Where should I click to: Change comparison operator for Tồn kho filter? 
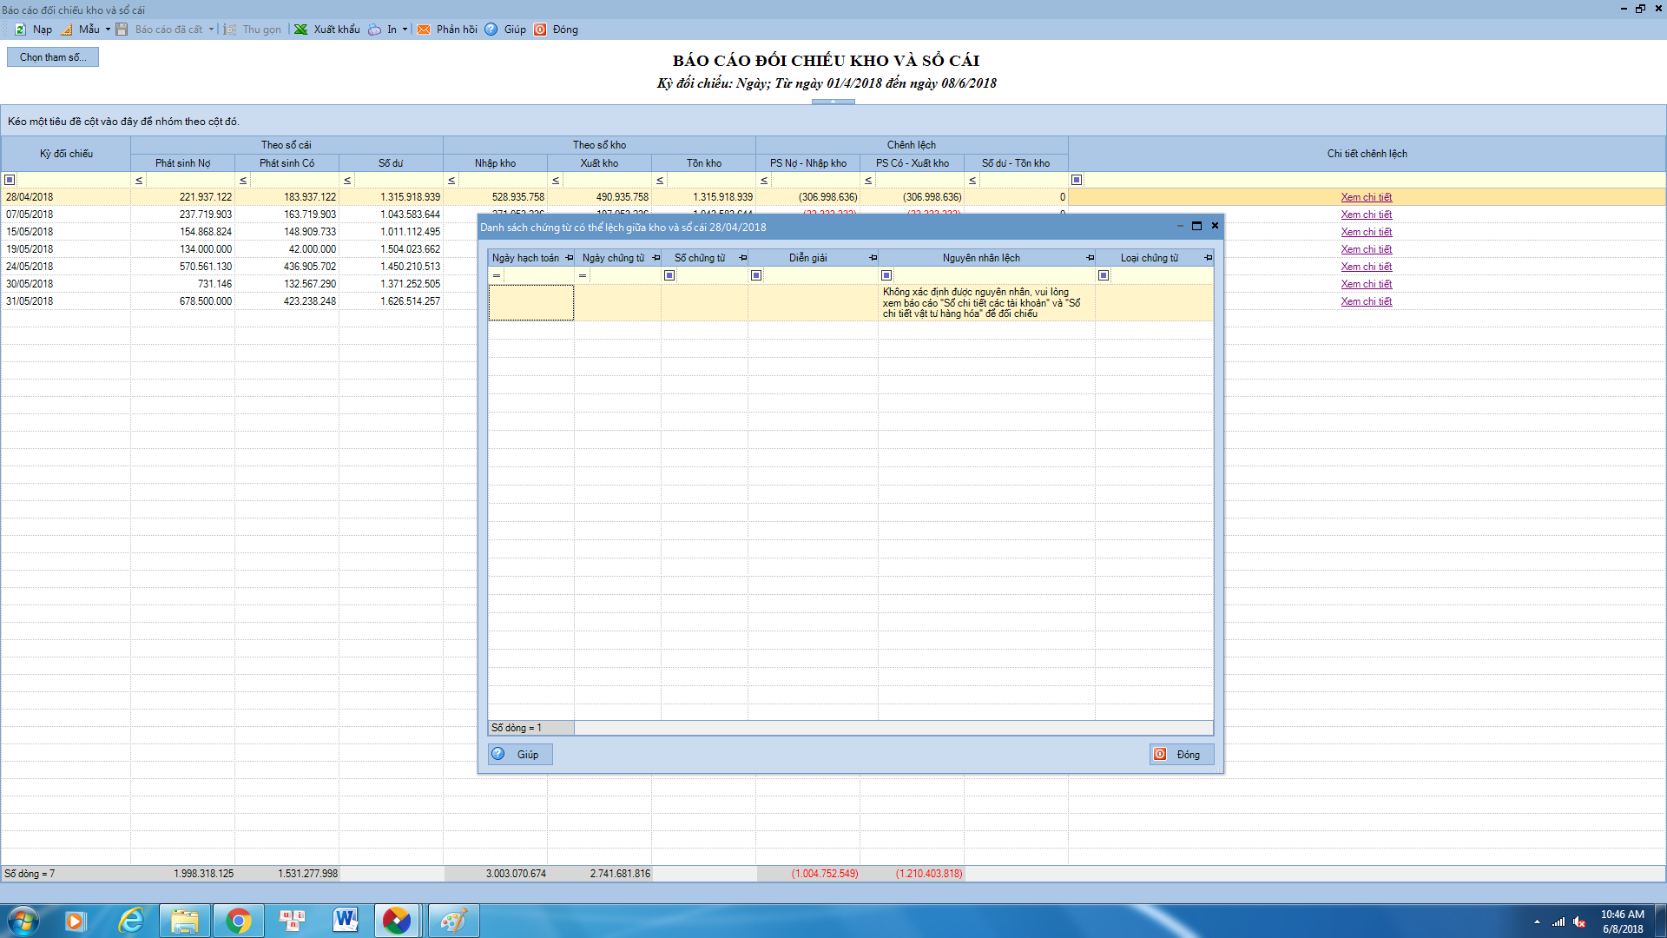coord(660,180)
